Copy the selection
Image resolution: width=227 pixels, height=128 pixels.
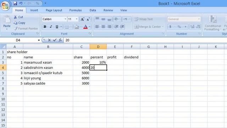tap(19, 23)
